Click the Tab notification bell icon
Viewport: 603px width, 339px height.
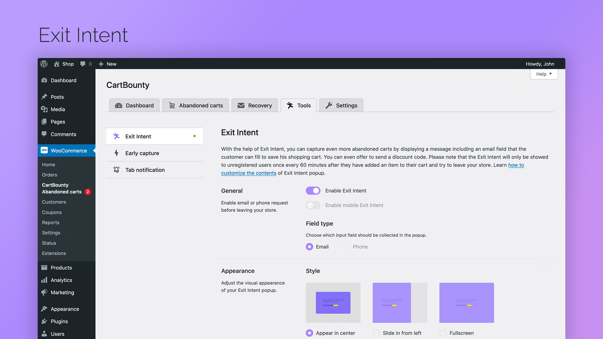[116, 170]
